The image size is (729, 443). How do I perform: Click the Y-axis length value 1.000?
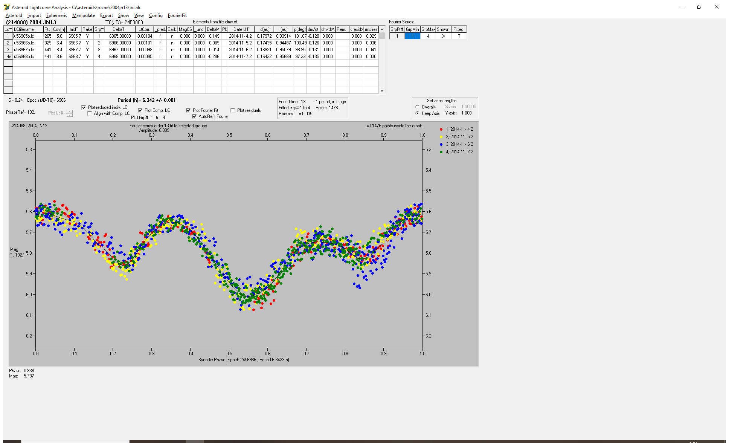(467, 113)
